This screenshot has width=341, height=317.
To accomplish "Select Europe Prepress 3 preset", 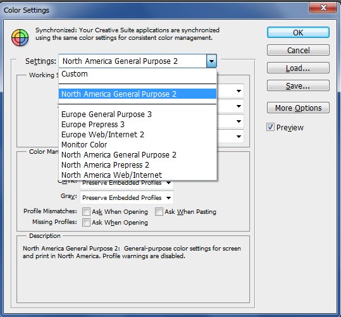I will (138, 125).
